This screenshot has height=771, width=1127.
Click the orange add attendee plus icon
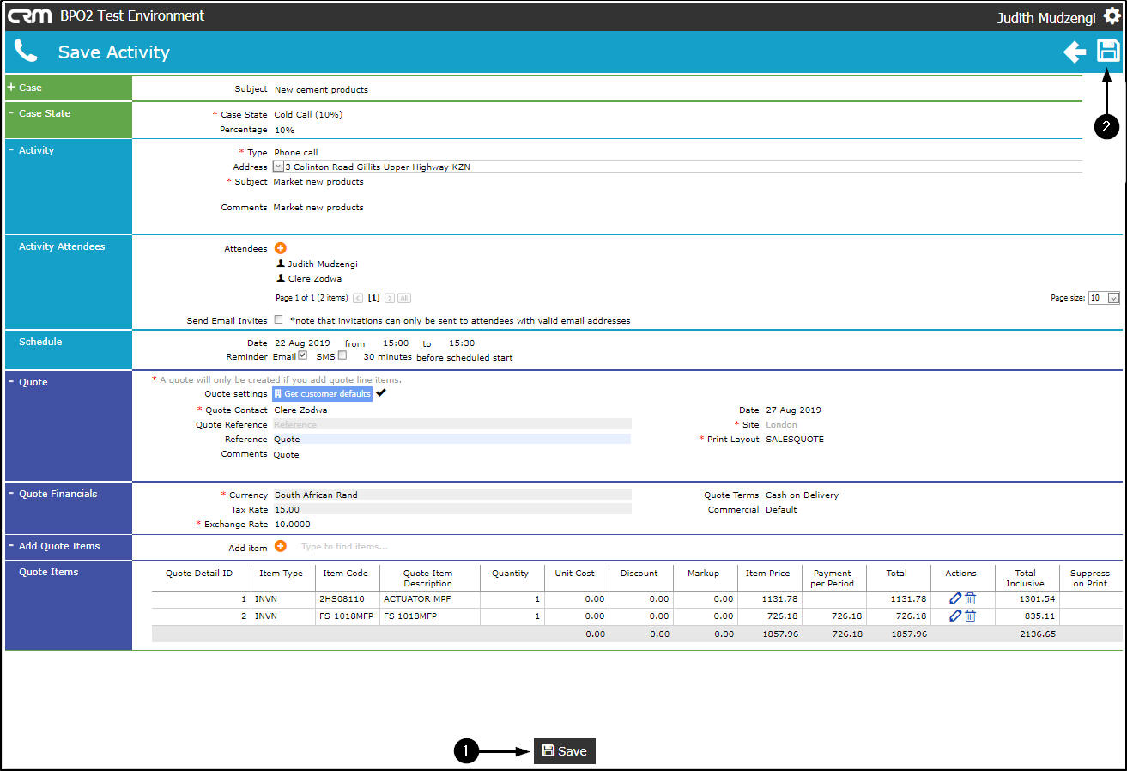tap(281, 248)
